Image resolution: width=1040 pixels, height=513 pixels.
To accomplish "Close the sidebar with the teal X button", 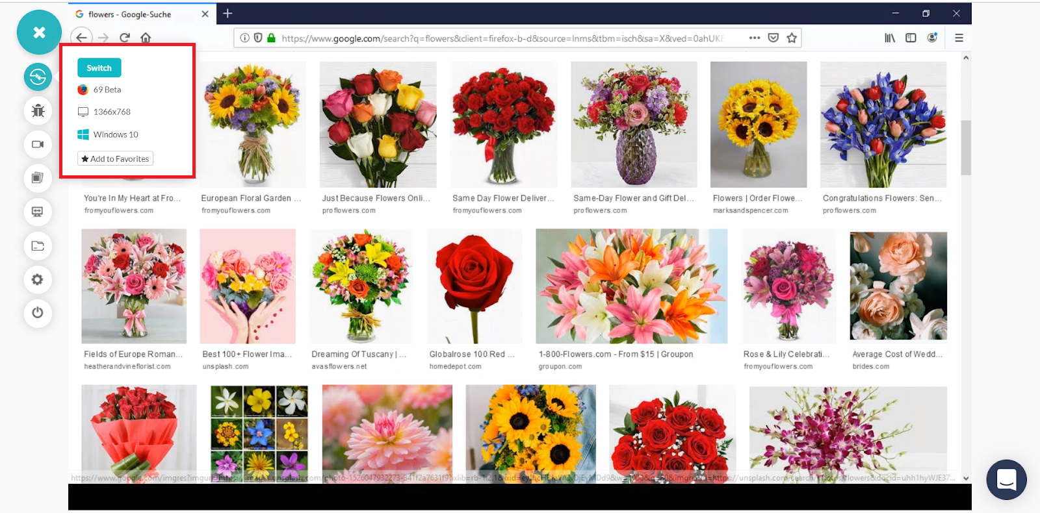I will pos(39,32).
